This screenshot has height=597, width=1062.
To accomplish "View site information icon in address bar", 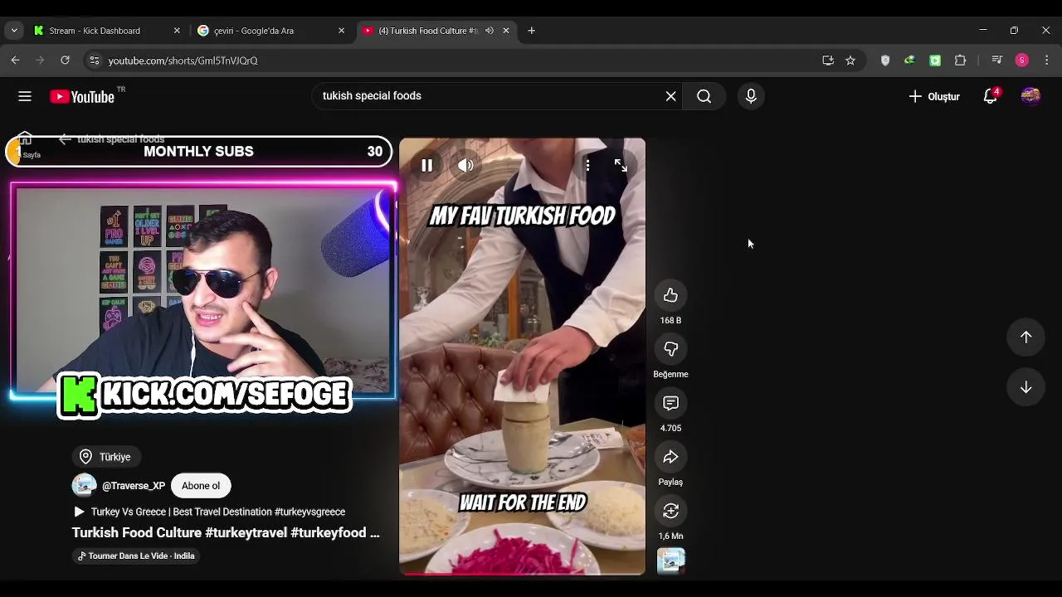I will pyautogui.click(x=94, y=61).
